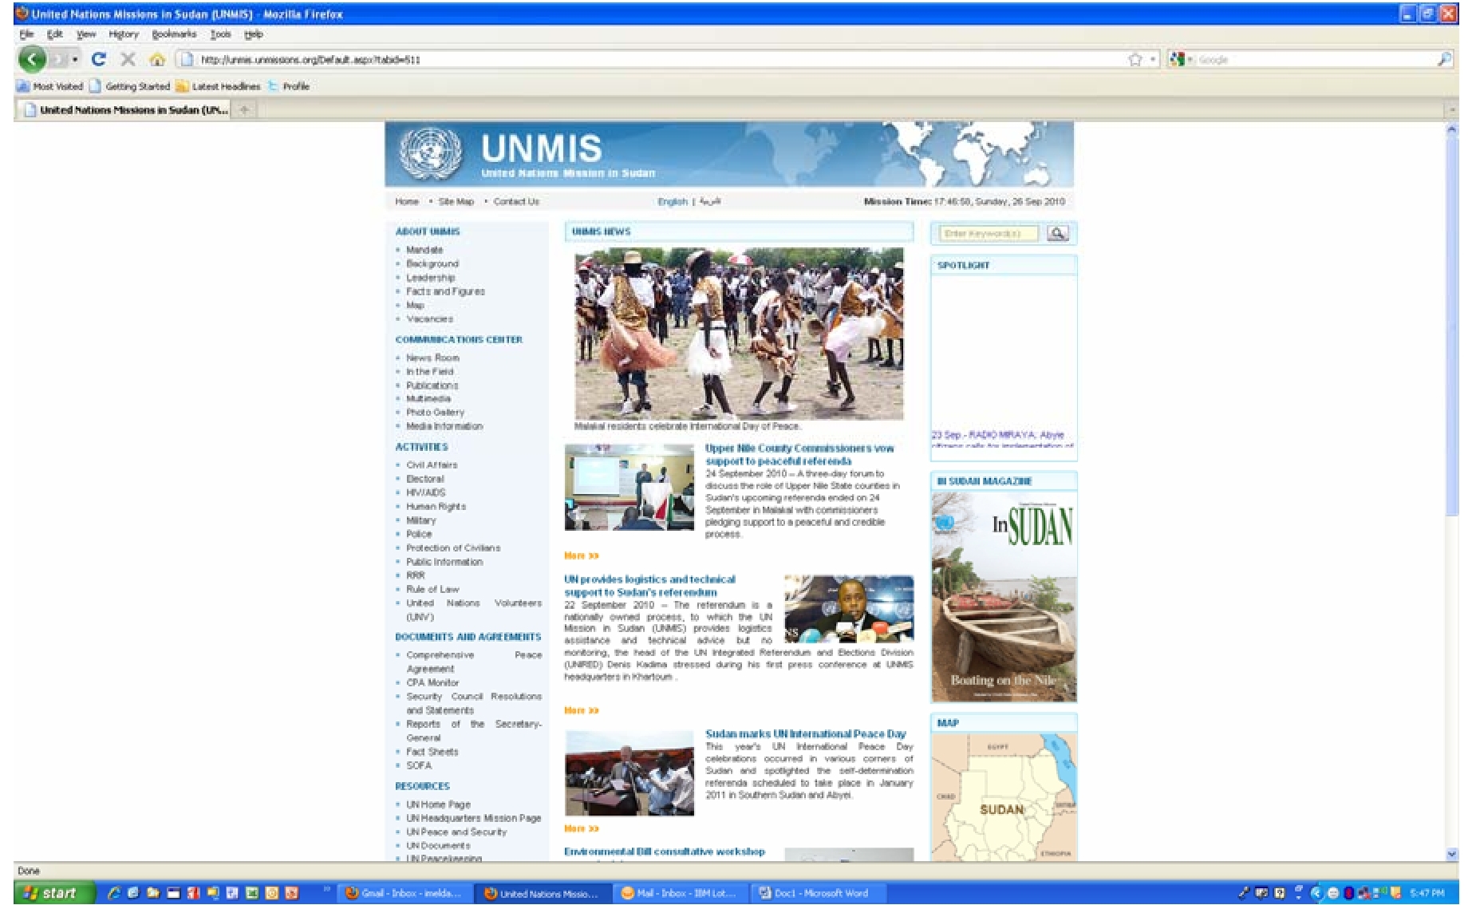Go to the browser home page icon
Viewport: 1476px width, 905px height.
click(x=157, y=59)
